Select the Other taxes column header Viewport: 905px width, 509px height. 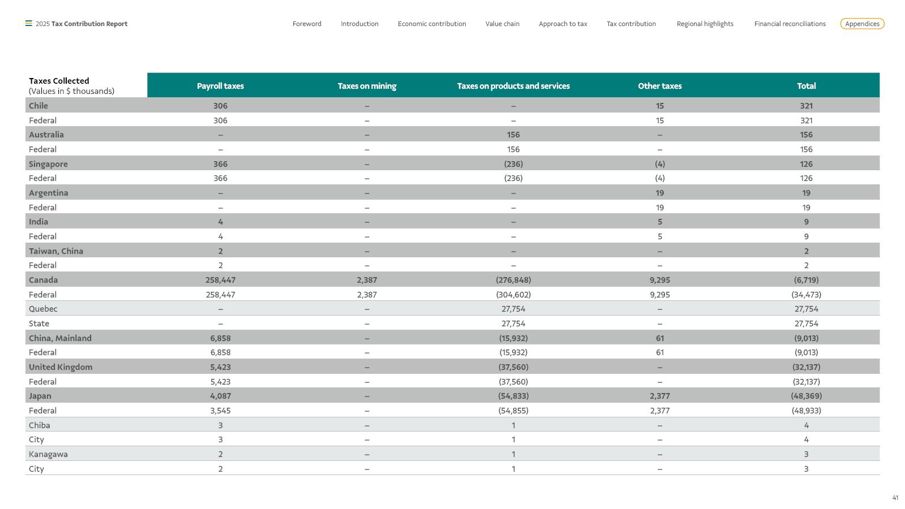660,86
